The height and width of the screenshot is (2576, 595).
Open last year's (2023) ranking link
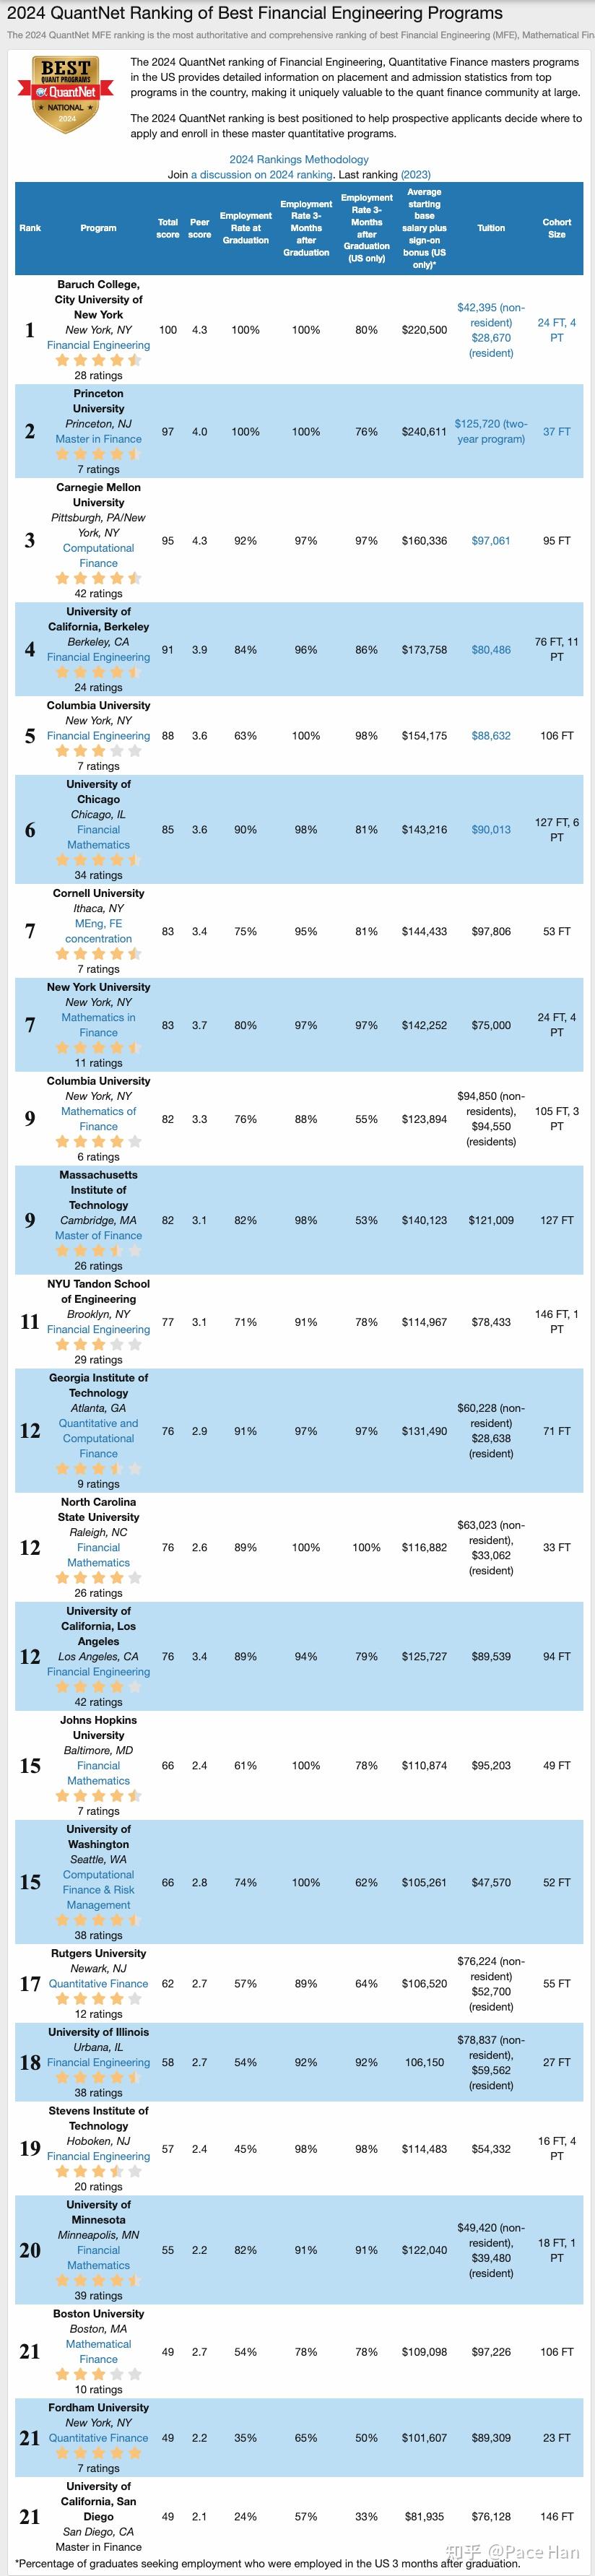click(x=415, y=174)
